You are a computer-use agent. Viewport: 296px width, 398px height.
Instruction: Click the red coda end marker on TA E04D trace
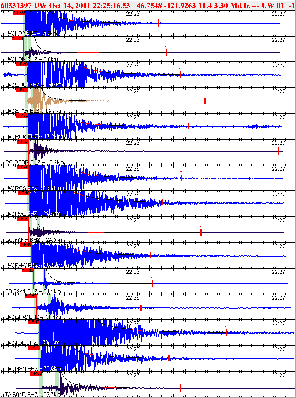coord(180,388)
